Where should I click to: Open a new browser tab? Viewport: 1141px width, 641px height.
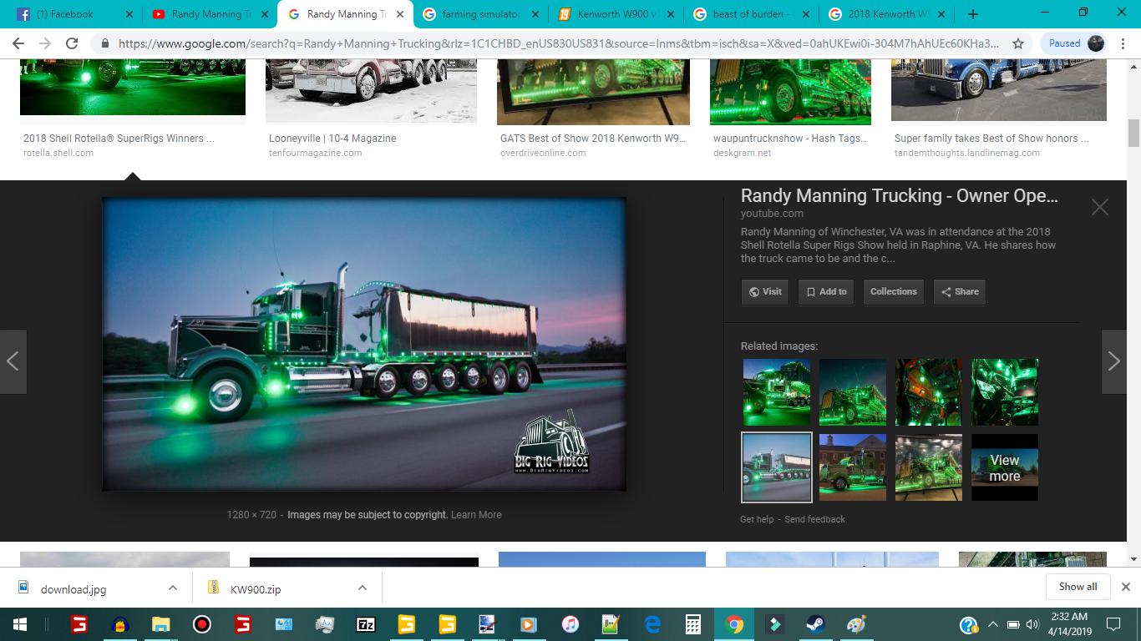point(972,14)
